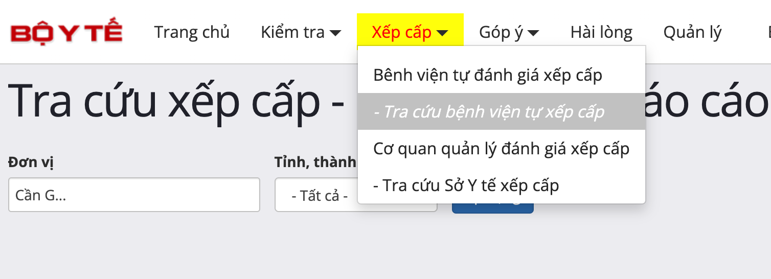Click the caret arrow beside Kiểm tra
Viewport: 771px width, 279px height.
point(335,33)
